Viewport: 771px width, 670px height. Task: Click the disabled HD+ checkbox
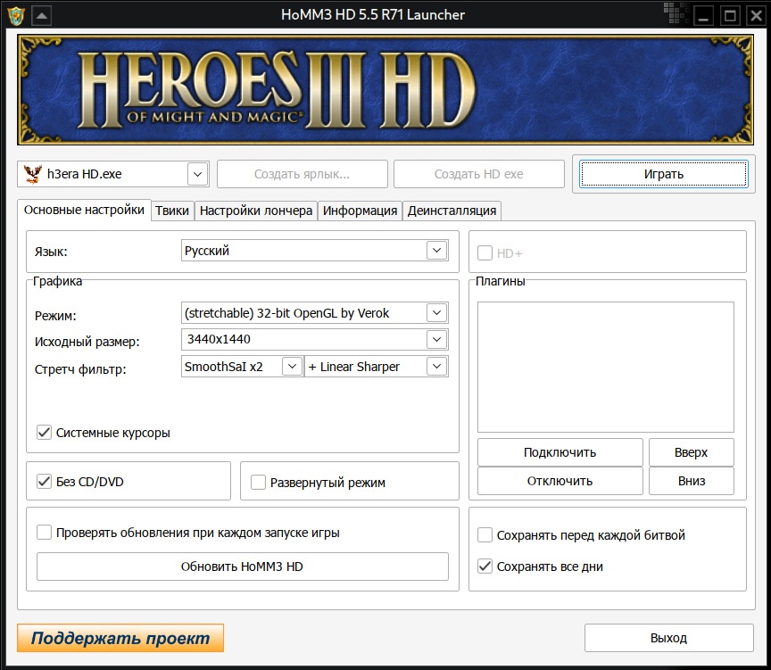point(485,253)
